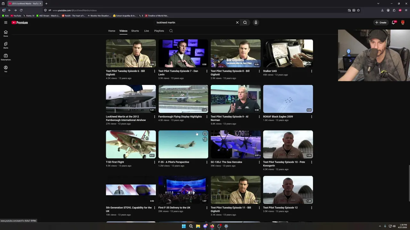
Task: Open the Monitor the Situation bookmark
Action: pos(99,16)
